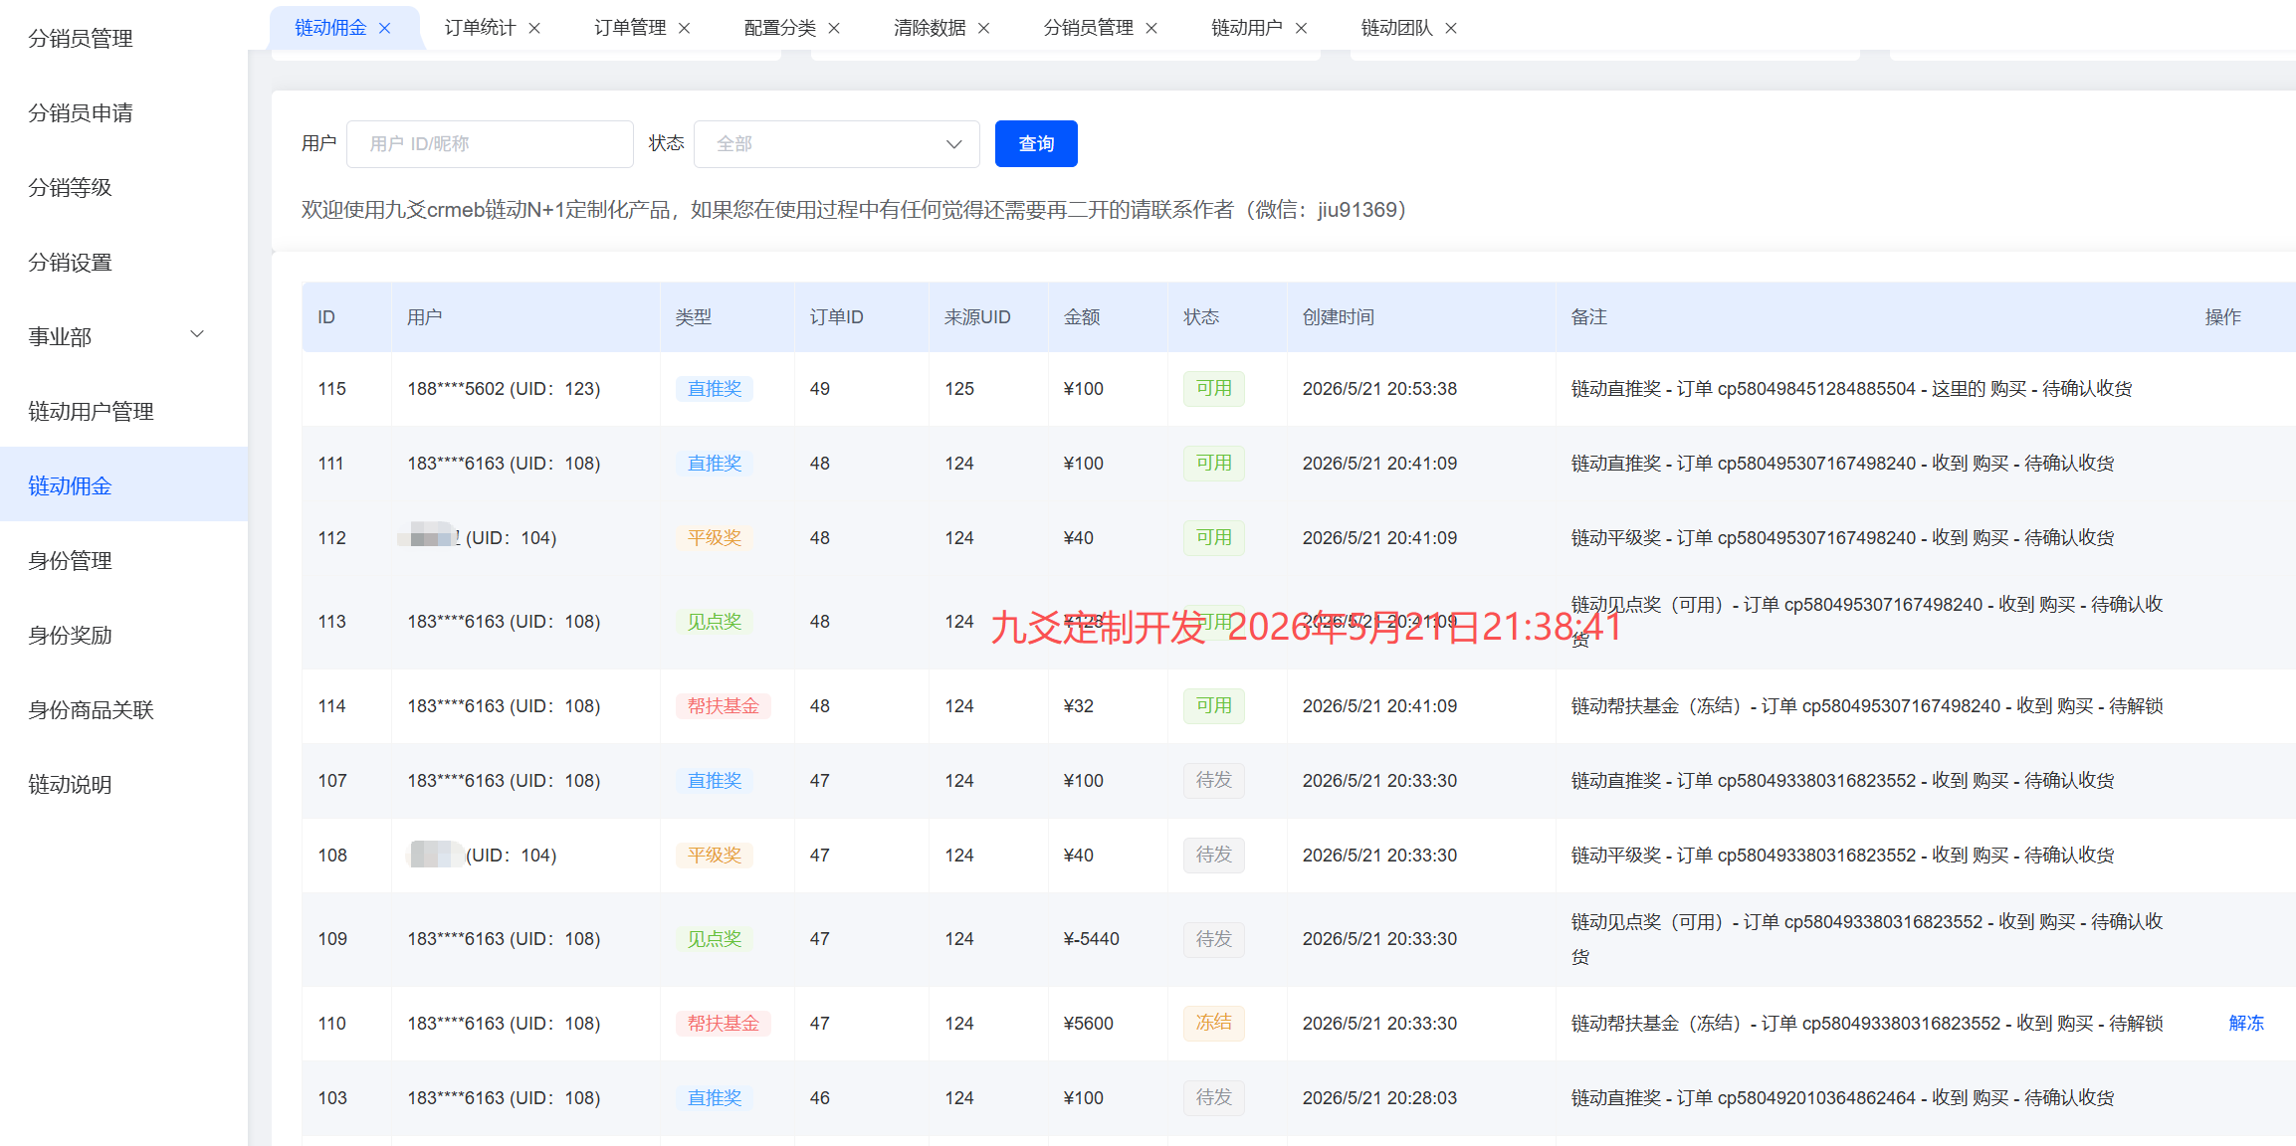Switch to the 订单统计 tab
Viewport: 2296px width, 1146px height.
(480, 28)
